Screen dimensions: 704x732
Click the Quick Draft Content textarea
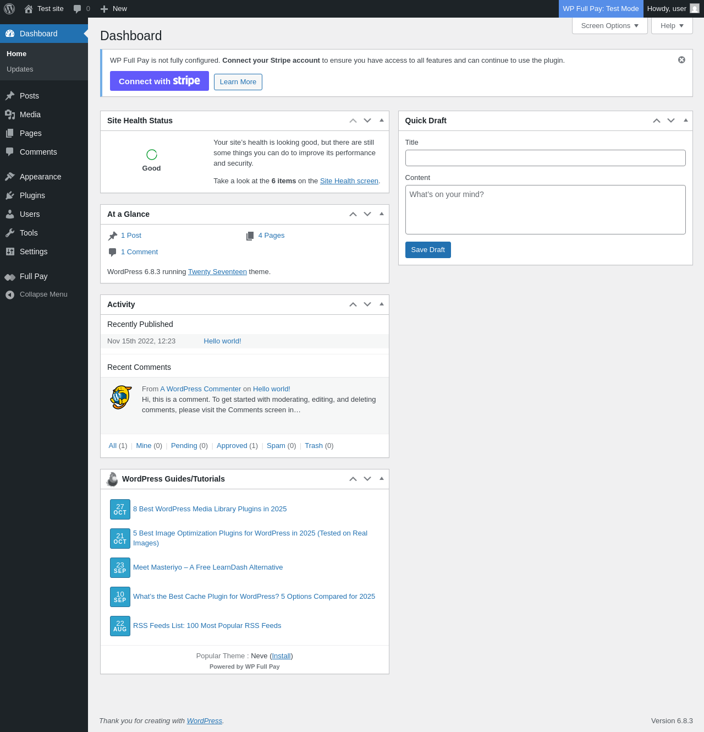pyautogui.click(x=546, y=210)
